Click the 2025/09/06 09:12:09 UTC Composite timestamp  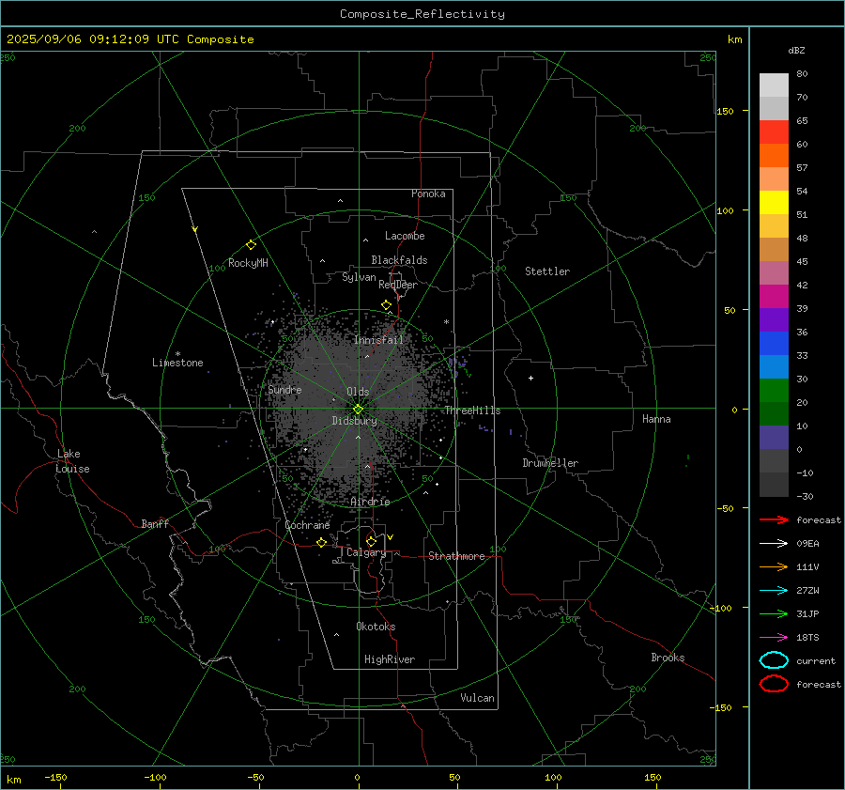(130, 39)
